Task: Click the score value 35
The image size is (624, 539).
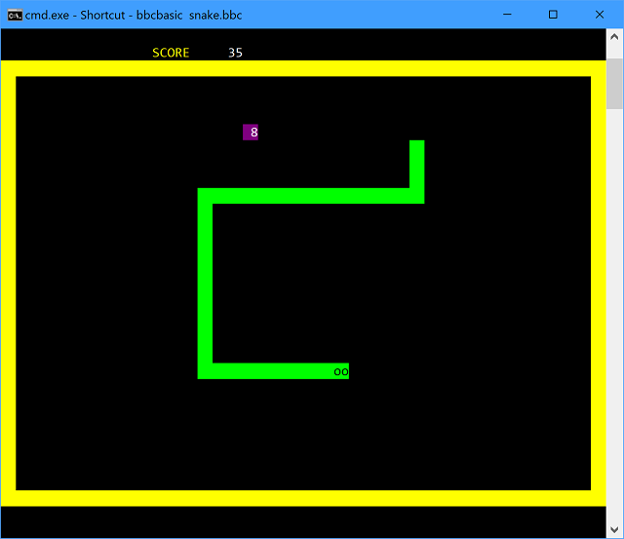Action: (235, 53)
